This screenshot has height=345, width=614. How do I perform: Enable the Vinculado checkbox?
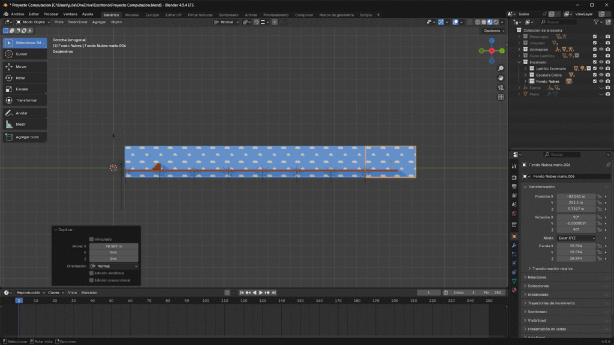click(91, 239)
